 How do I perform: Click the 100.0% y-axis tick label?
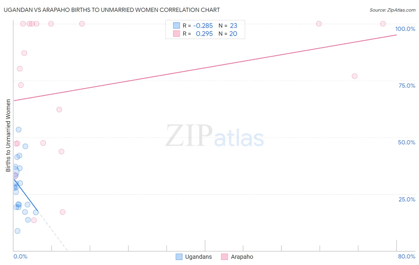[405, 29]
